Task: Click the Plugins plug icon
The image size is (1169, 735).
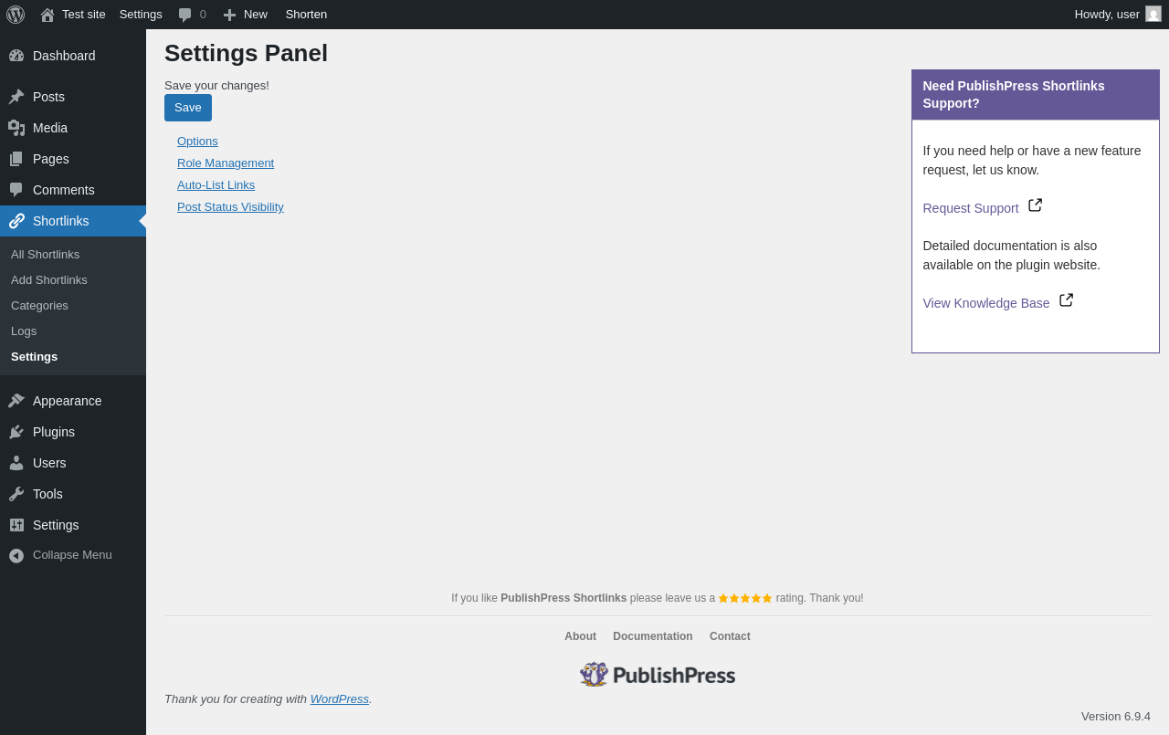Action: click(16, 432)
